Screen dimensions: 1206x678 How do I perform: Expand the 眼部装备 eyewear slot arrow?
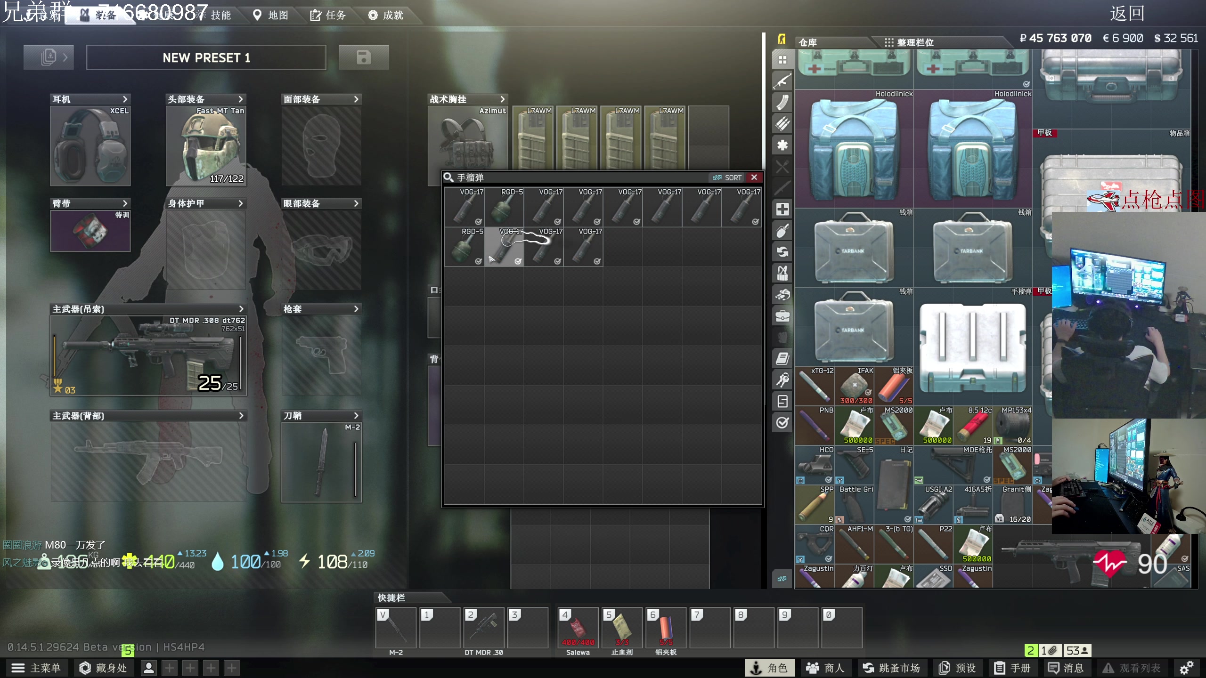(x=356, y=203)
